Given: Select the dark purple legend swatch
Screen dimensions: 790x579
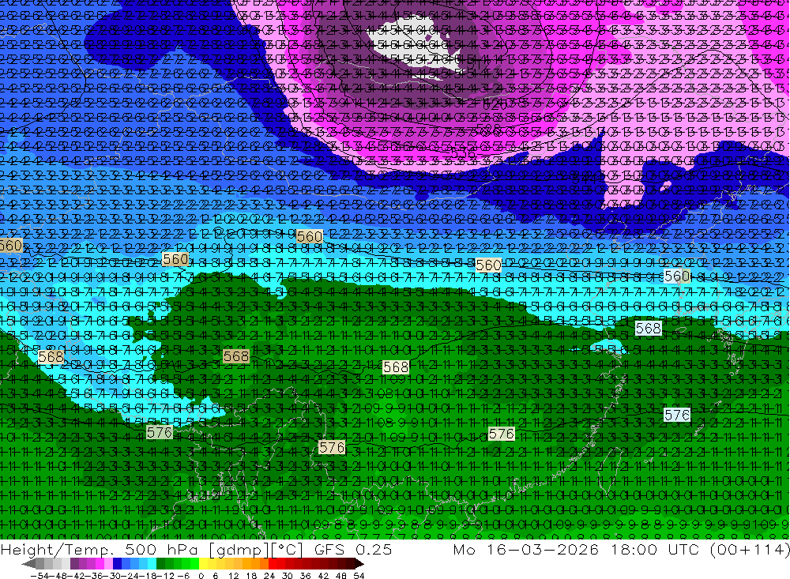Looking at the screenshot, I should (74, 564).
